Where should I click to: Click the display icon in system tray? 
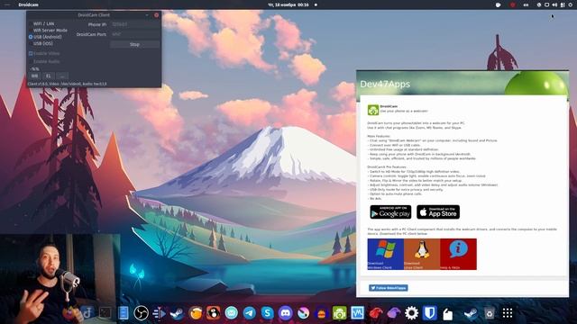[547, 4]
